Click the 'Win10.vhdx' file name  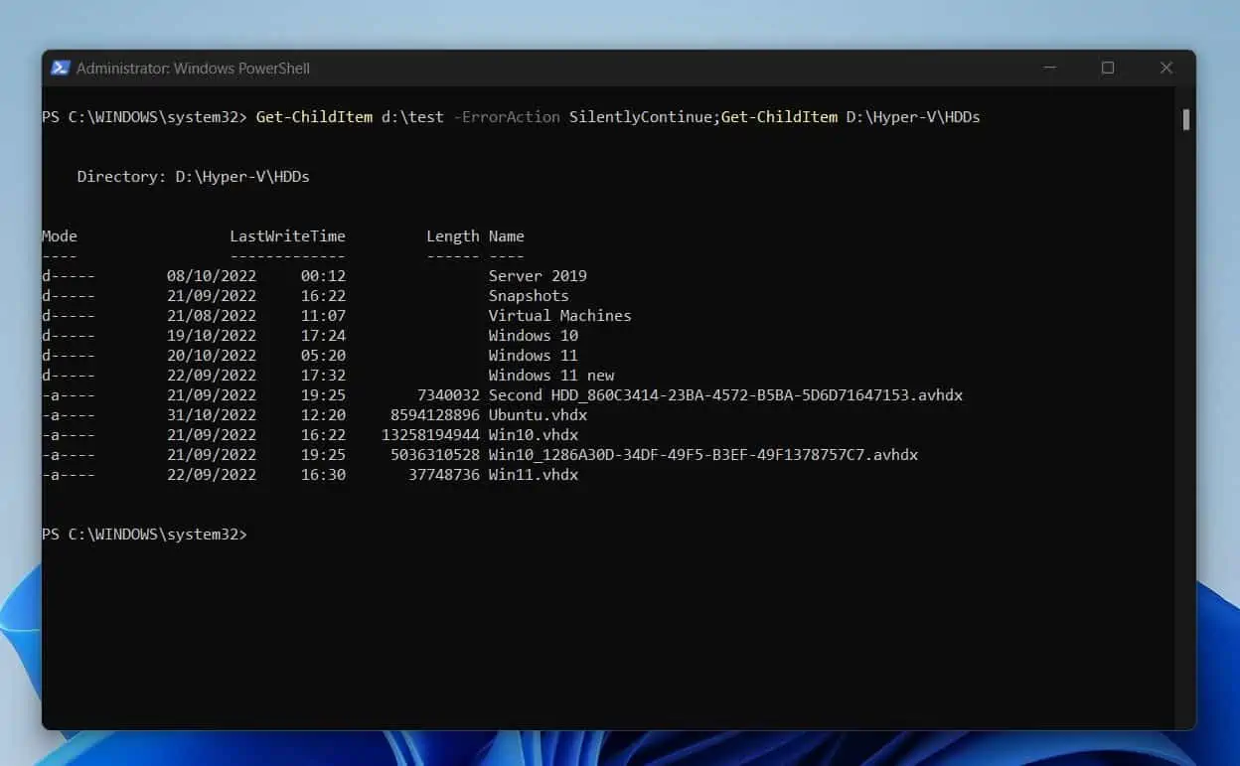534,435
